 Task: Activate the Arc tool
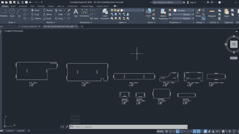tap(19, 13)
